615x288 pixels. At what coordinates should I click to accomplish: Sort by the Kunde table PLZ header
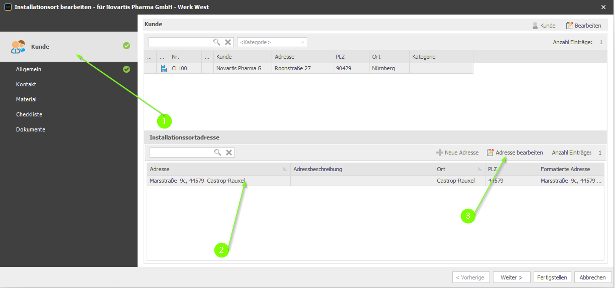[351, 57]
